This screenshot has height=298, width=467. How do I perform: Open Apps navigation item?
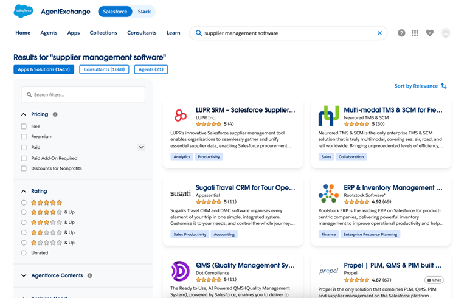click(74, 33)
